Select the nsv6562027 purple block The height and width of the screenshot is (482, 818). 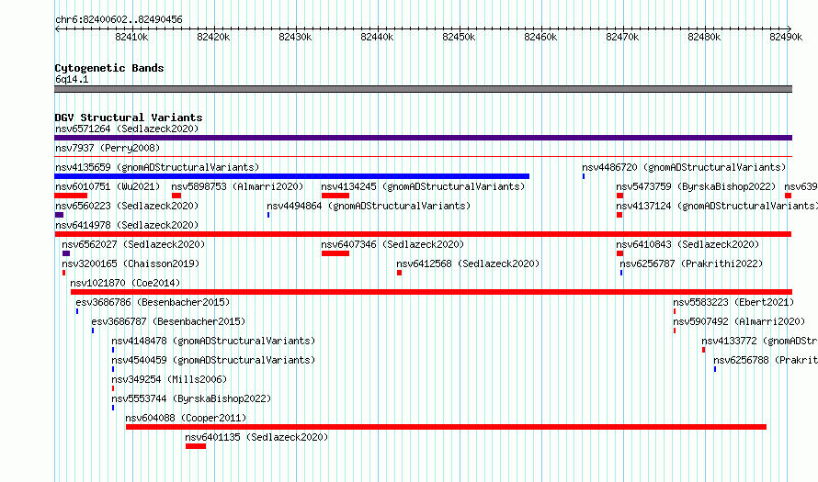(x=66, y=253)
